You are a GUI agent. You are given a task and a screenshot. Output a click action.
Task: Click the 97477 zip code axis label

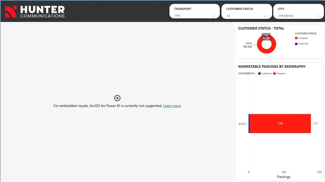(242, 124)
